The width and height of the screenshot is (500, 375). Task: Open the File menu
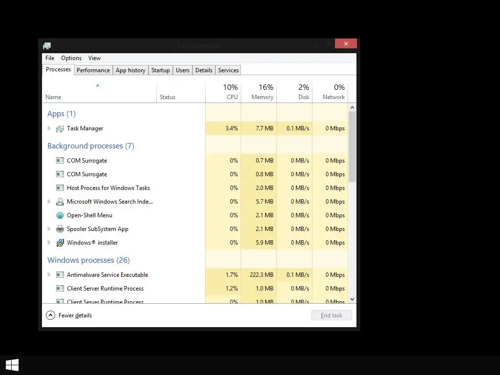[x=50, y=58]
